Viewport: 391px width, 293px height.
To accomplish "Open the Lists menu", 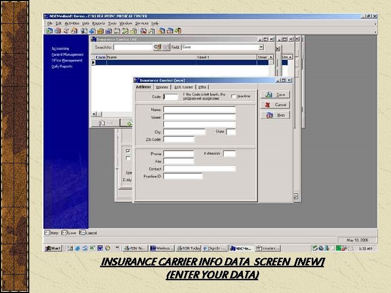I will tap(86, 23).
